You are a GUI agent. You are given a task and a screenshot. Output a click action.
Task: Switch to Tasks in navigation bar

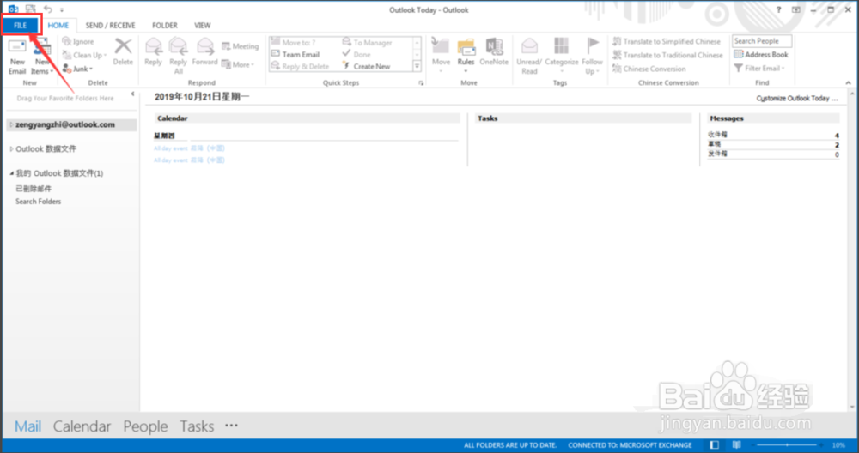[x=197, y=426]
